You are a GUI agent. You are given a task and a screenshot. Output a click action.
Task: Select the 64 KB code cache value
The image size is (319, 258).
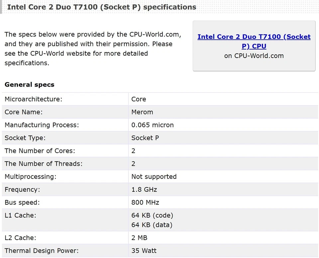[x=152, y=215]
